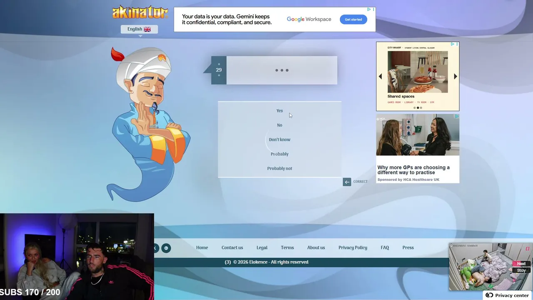Click Stay on the video overlay
533x300 pixels.
click(521, 270)
